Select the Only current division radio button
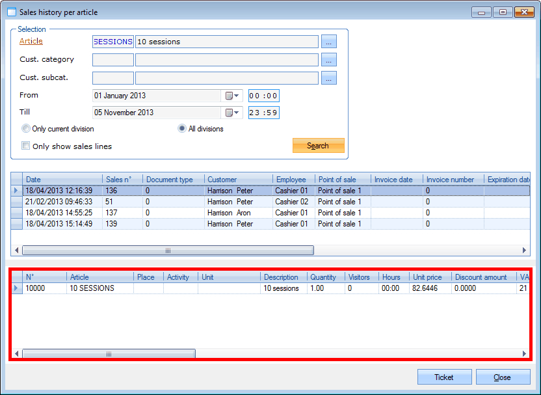The height and width of the screenshot is (395, 541). point(26,129)
